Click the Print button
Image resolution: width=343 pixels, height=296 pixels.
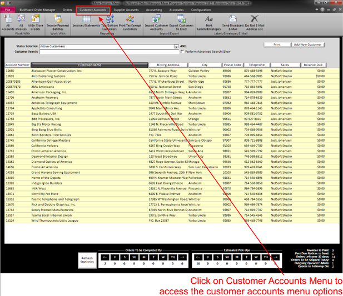277,44
